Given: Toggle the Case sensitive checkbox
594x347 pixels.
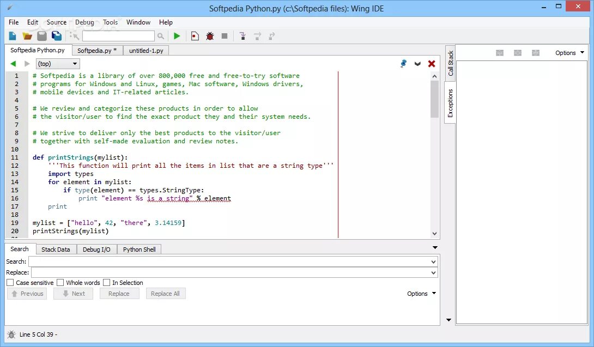Looking at the screenshot, I should coord(10,283).
